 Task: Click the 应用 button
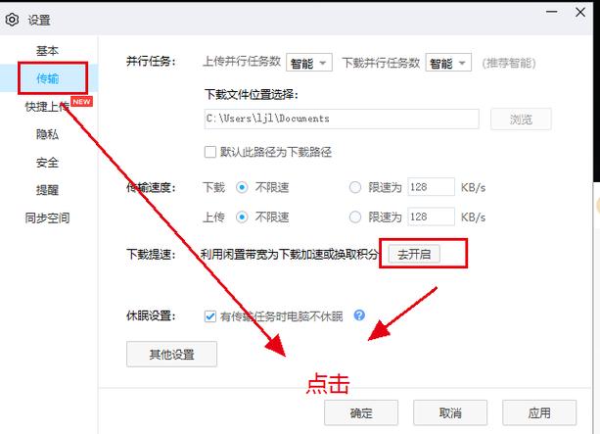539,412
